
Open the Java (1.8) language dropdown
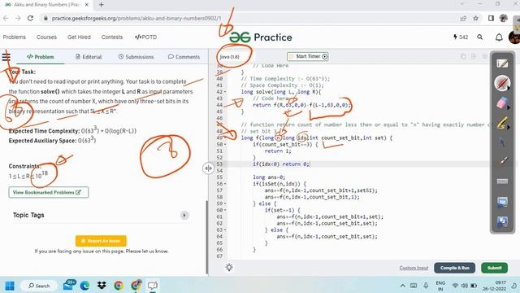230,57
